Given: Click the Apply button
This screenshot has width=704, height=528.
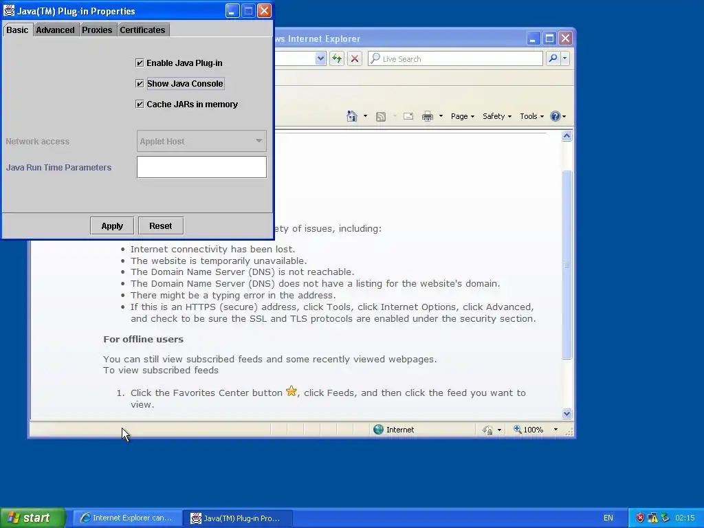Looking at the screenshot, I should [x=112, y=225].
